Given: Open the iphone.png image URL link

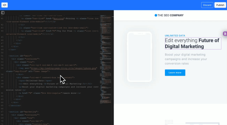Looking at the screenshot, I should click(x=63, y=68).
